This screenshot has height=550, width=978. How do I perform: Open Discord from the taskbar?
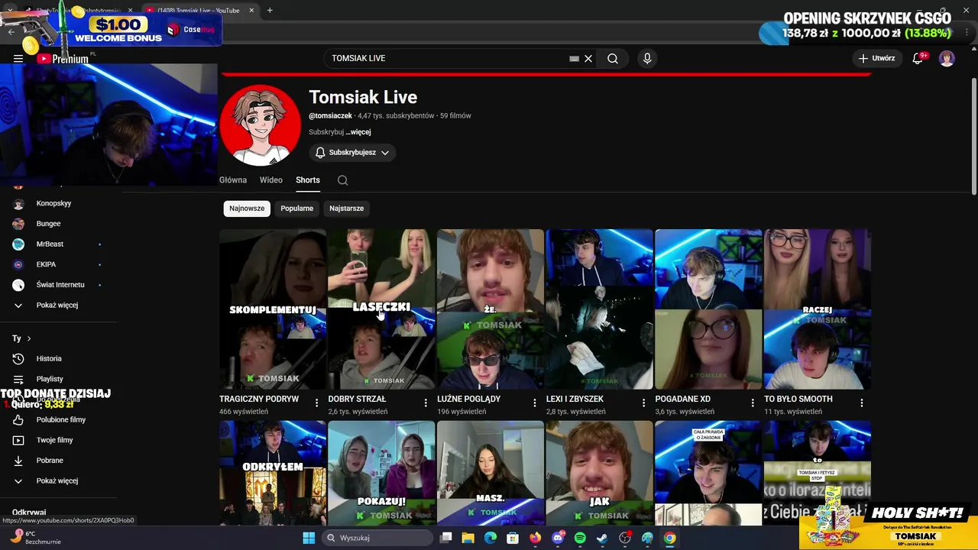coord(558,538)
